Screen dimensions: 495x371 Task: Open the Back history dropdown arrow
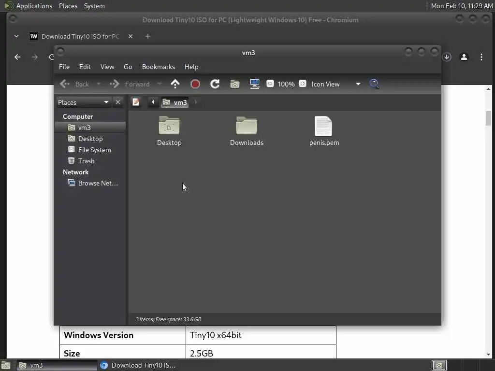pyautogui.click(x=98, y=84)
